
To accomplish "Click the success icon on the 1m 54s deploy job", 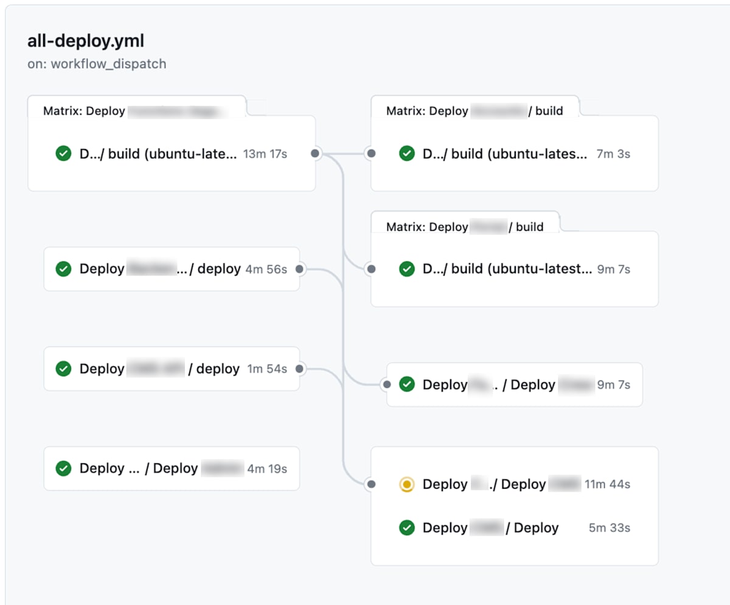I will (63, 369).
